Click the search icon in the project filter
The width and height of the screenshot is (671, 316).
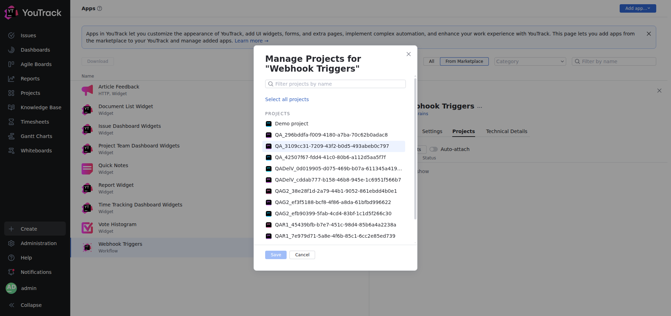(271, 84)
